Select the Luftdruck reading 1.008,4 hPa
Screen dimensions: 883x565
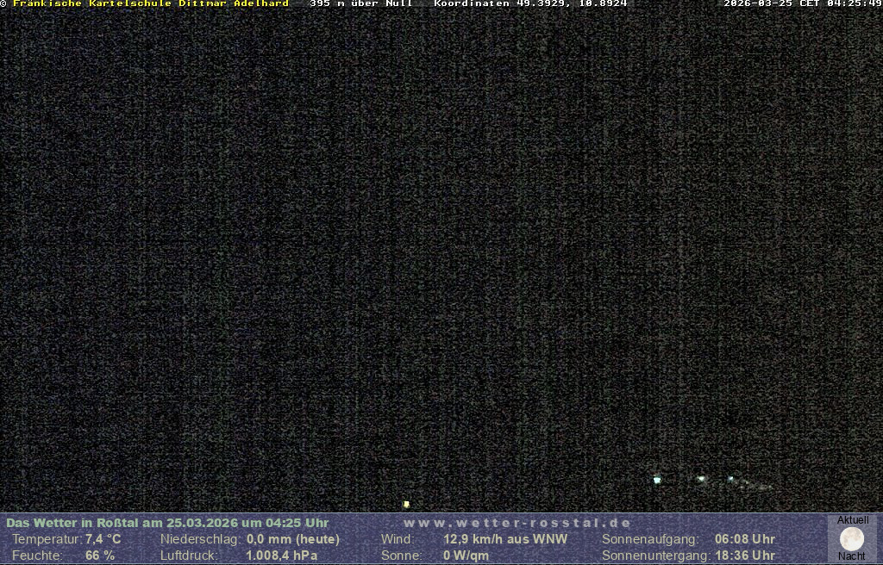point(282,556)
